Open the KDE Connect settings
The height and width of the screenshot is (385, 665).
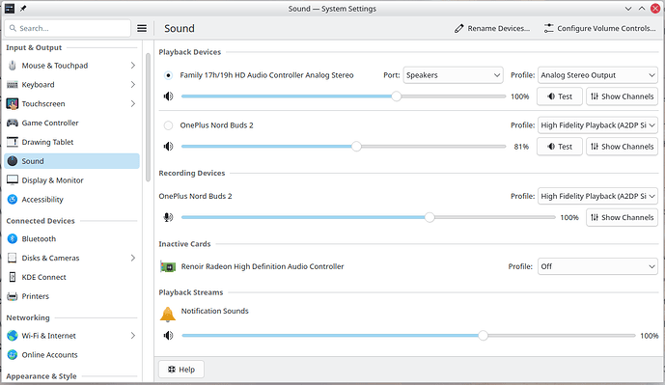[x=71, y=277]
